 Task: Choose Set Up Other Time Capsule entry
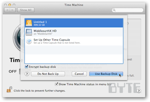click(x=74, y=41)
